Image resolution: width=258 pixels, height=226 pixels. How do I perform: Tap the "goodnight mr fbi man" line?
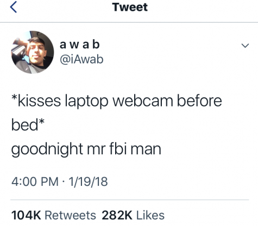(86, 149)
